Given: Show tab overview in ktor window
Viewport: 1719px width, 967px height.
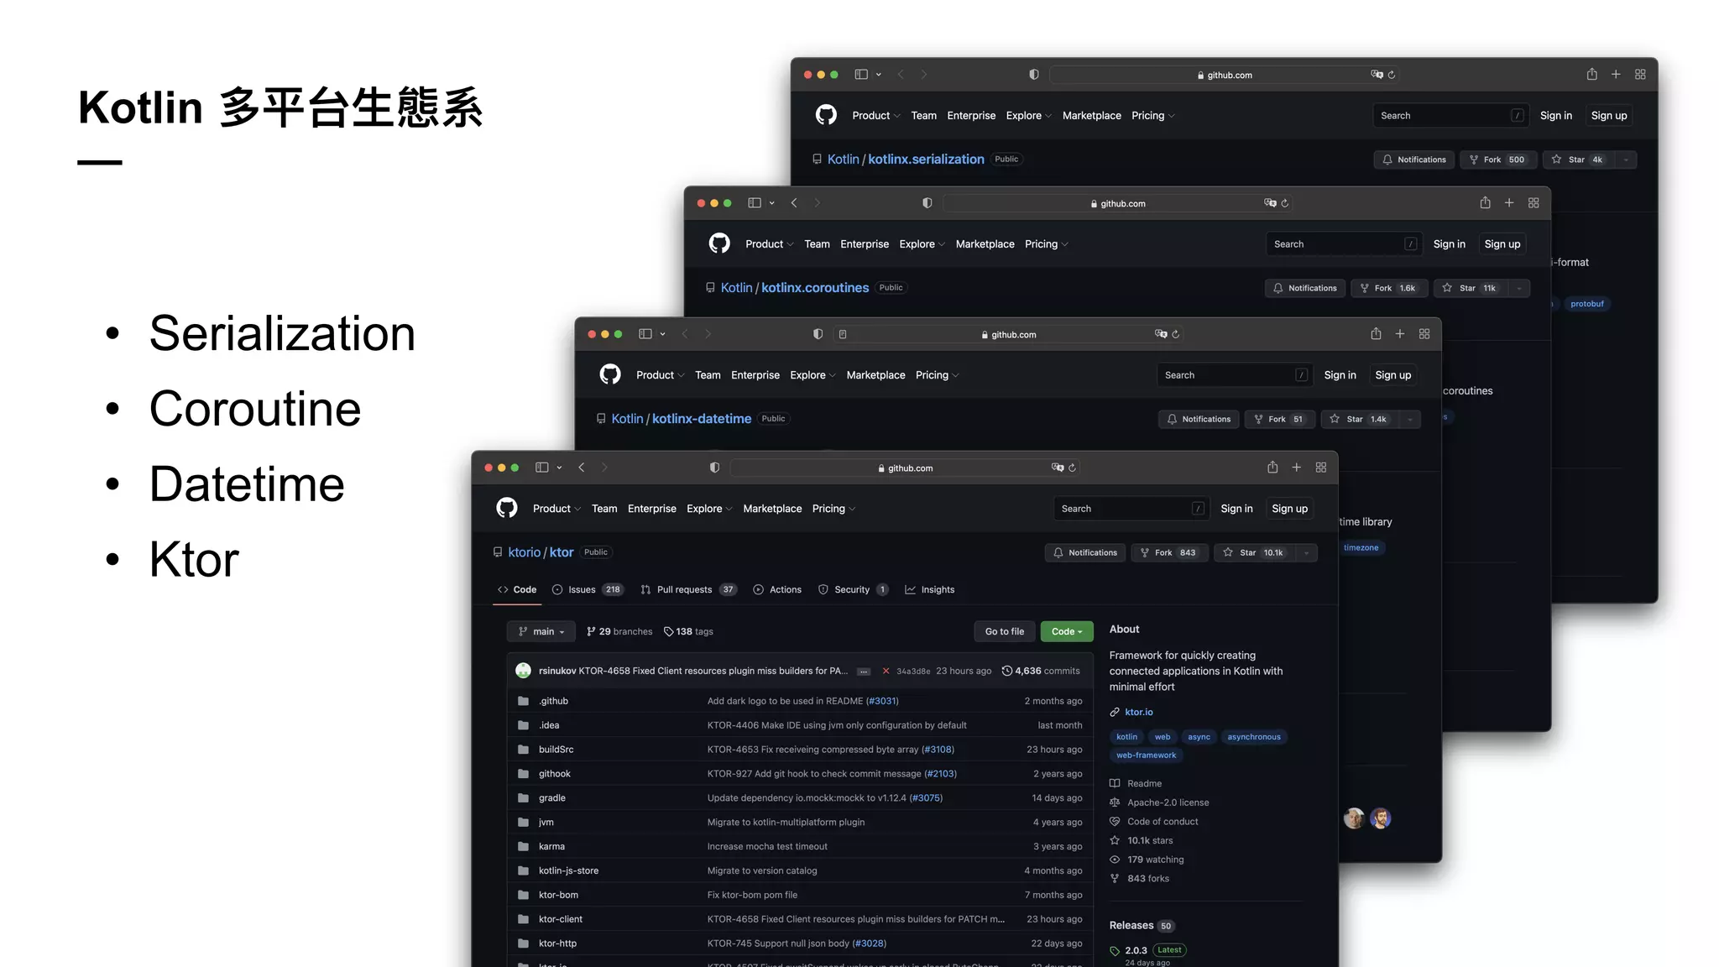Looking at the screenshot, I should 1320,468.
